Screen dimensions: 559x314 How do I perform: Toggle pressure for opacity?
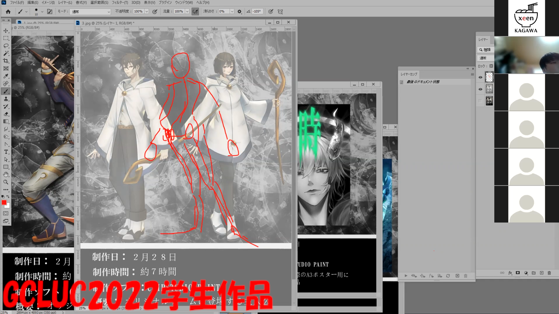(155, 12)
